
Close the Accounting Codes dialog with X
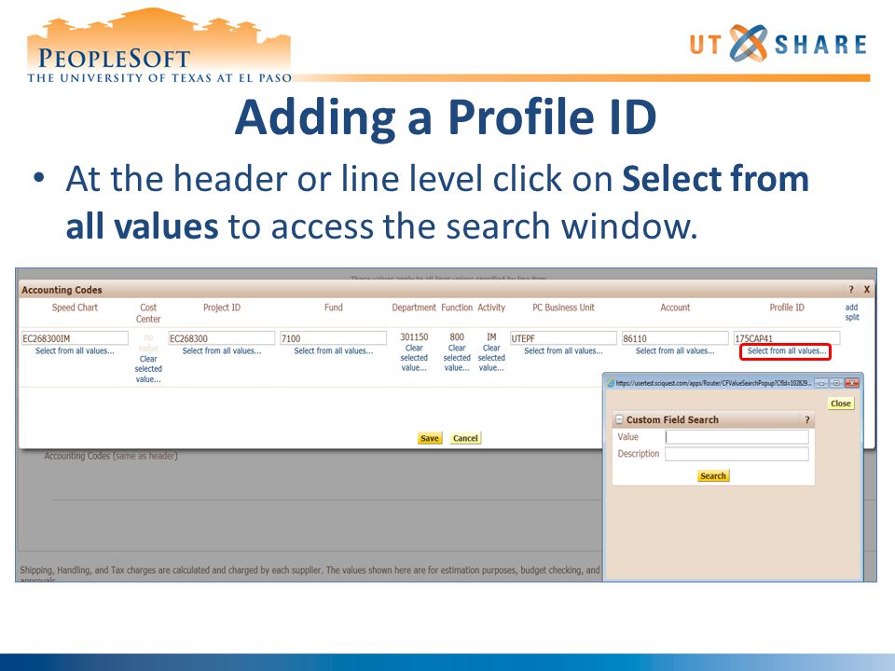point(866,289)
